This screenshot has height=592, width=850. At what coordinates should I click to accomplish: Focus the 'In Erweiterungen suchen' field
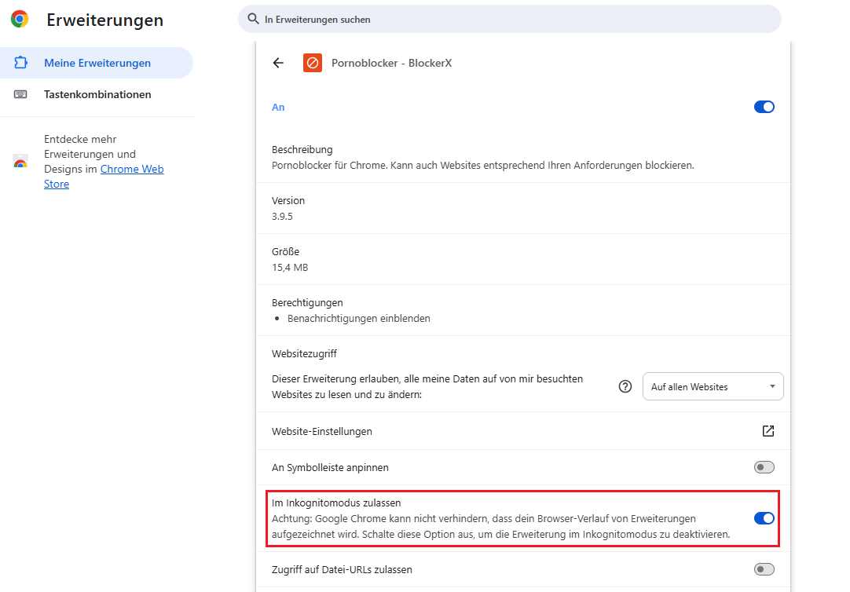510,19
